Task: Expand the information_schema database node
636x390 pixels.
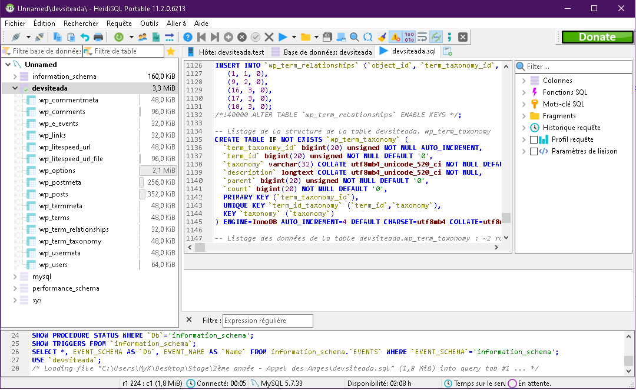Action: point(15,76)
